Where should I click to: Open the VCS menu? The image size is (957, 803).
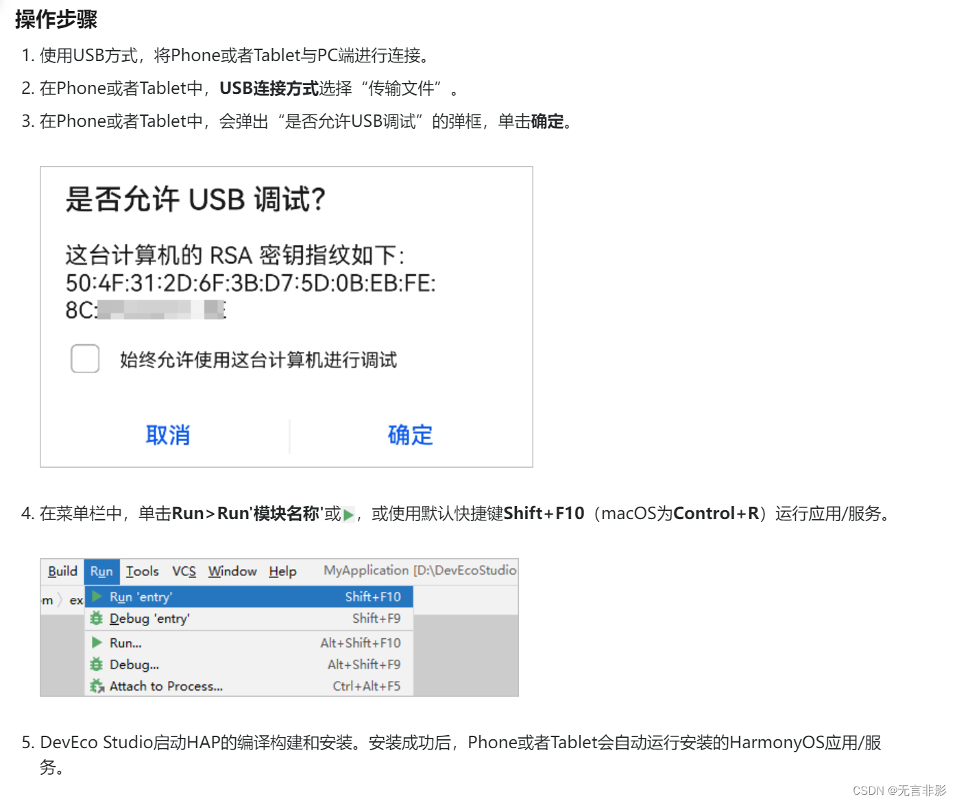click(184, 571)
